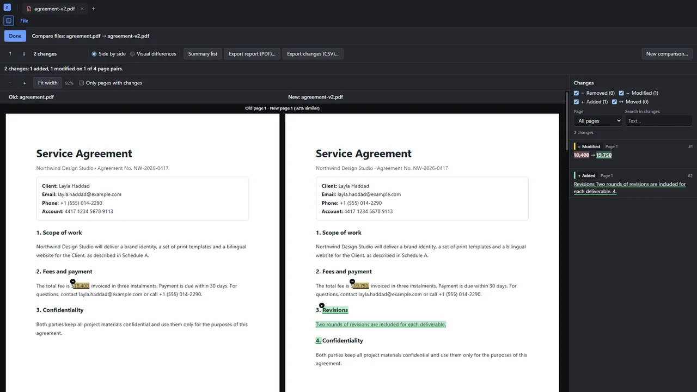
Task: Select Side by side view mode
Action: tap(108, 54)
